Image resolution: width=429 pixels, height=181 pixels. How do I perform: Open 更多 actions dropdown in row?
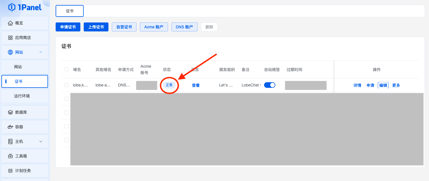tap(396, 85)
